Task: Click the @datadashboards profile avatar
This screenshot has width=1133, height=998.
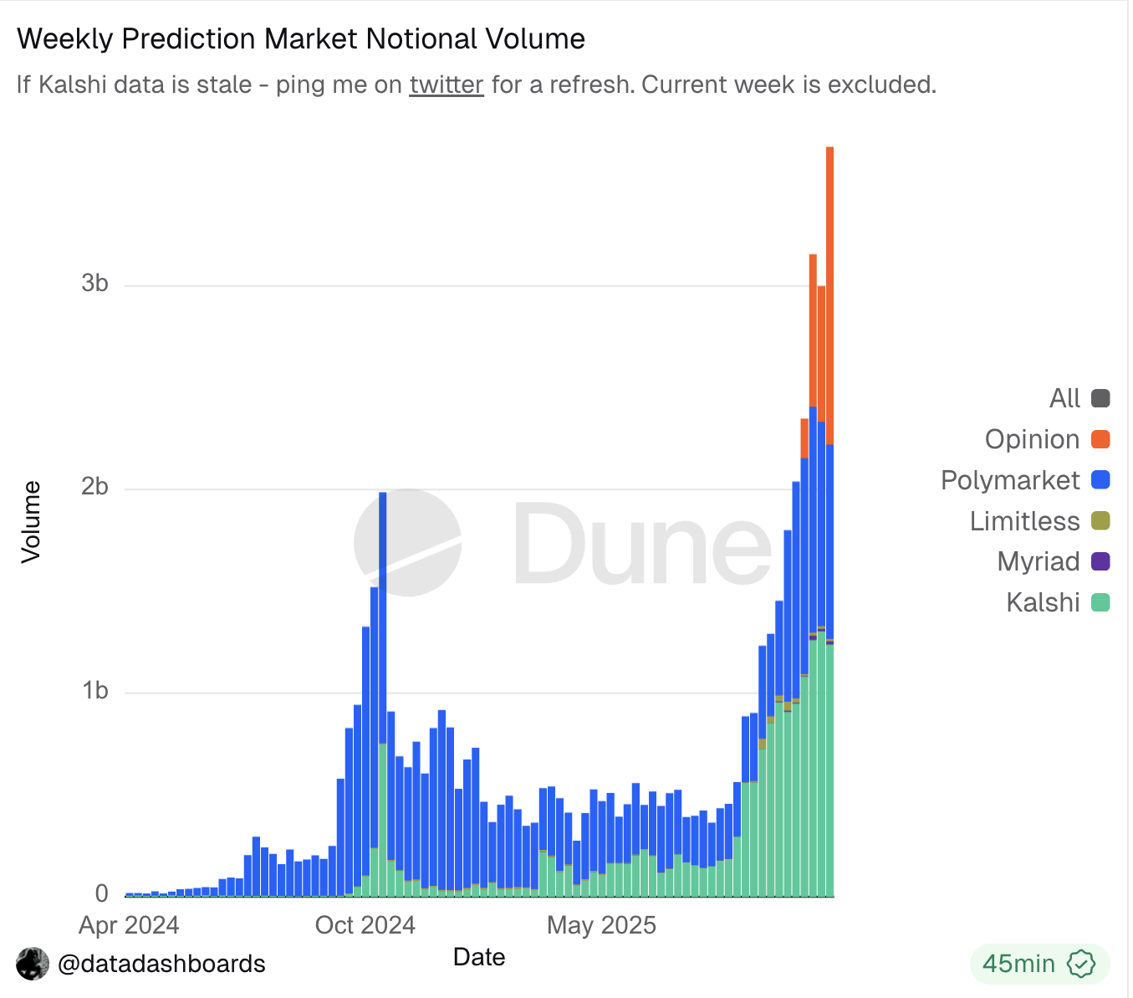Action: coord(32,963)
